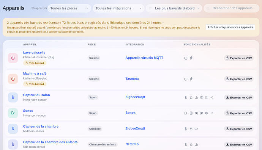Open the Machine à café device link

point(35,73)
